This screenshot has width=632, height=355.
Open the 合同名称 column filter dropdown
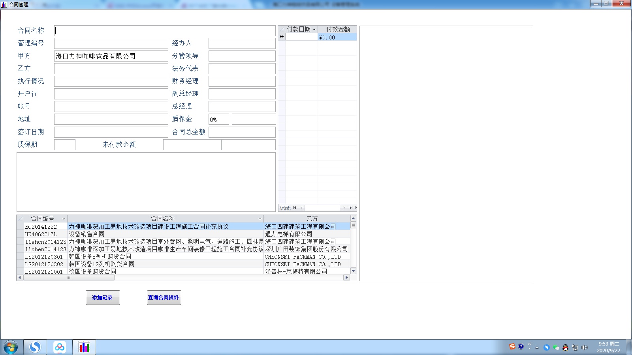[260, 219]
